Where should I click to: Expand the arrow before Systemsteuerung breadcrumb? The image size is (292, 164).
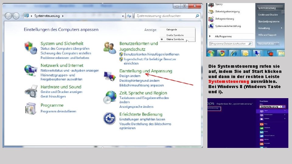(31, 16)
